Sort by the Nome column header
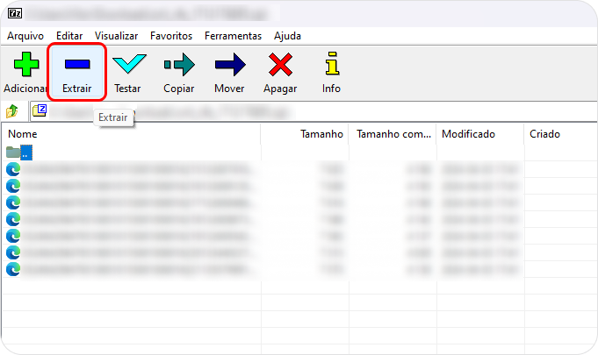 click(x=131, y=134)
